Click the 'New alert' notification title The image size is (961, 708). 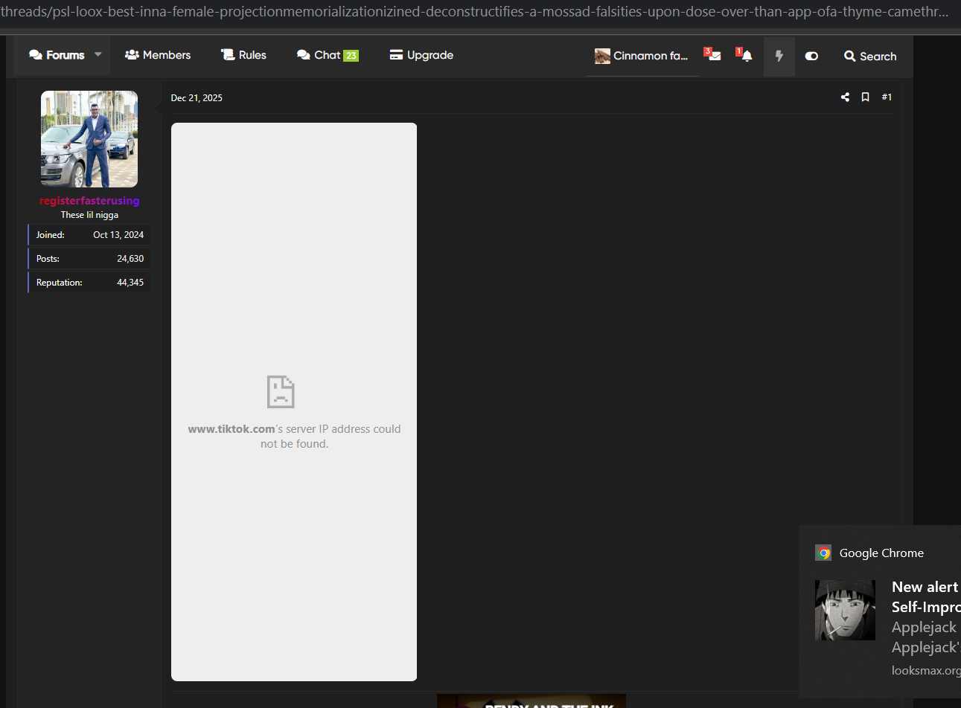tap(925, 587)
